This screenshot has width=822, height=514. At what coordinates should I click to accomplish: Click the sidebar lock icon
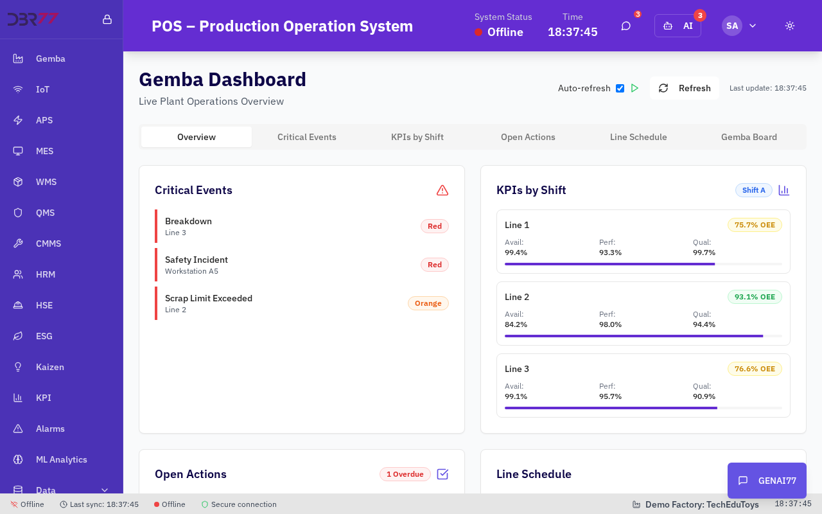pos(107,19)
